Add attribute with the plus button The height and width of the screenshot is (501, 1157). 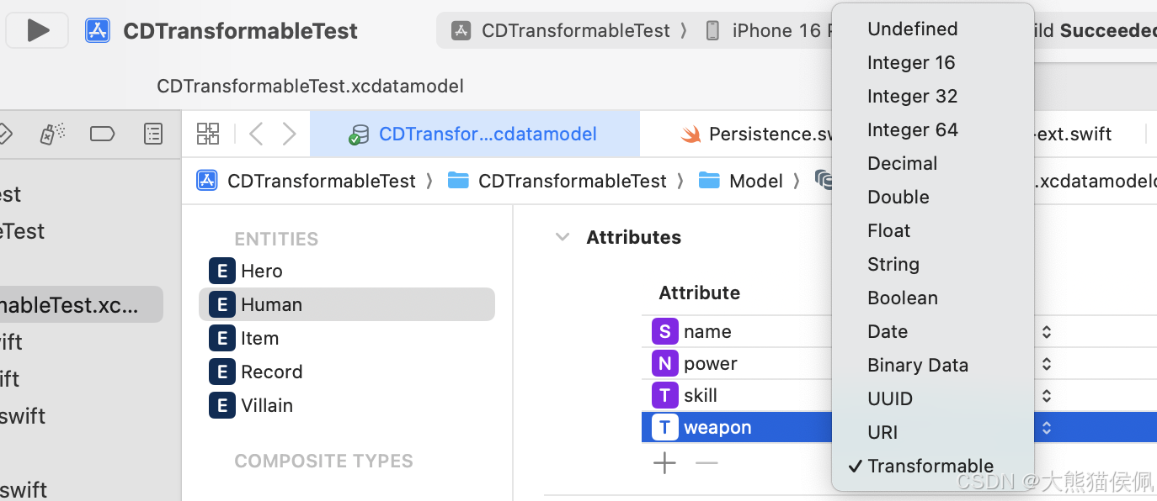664,463
